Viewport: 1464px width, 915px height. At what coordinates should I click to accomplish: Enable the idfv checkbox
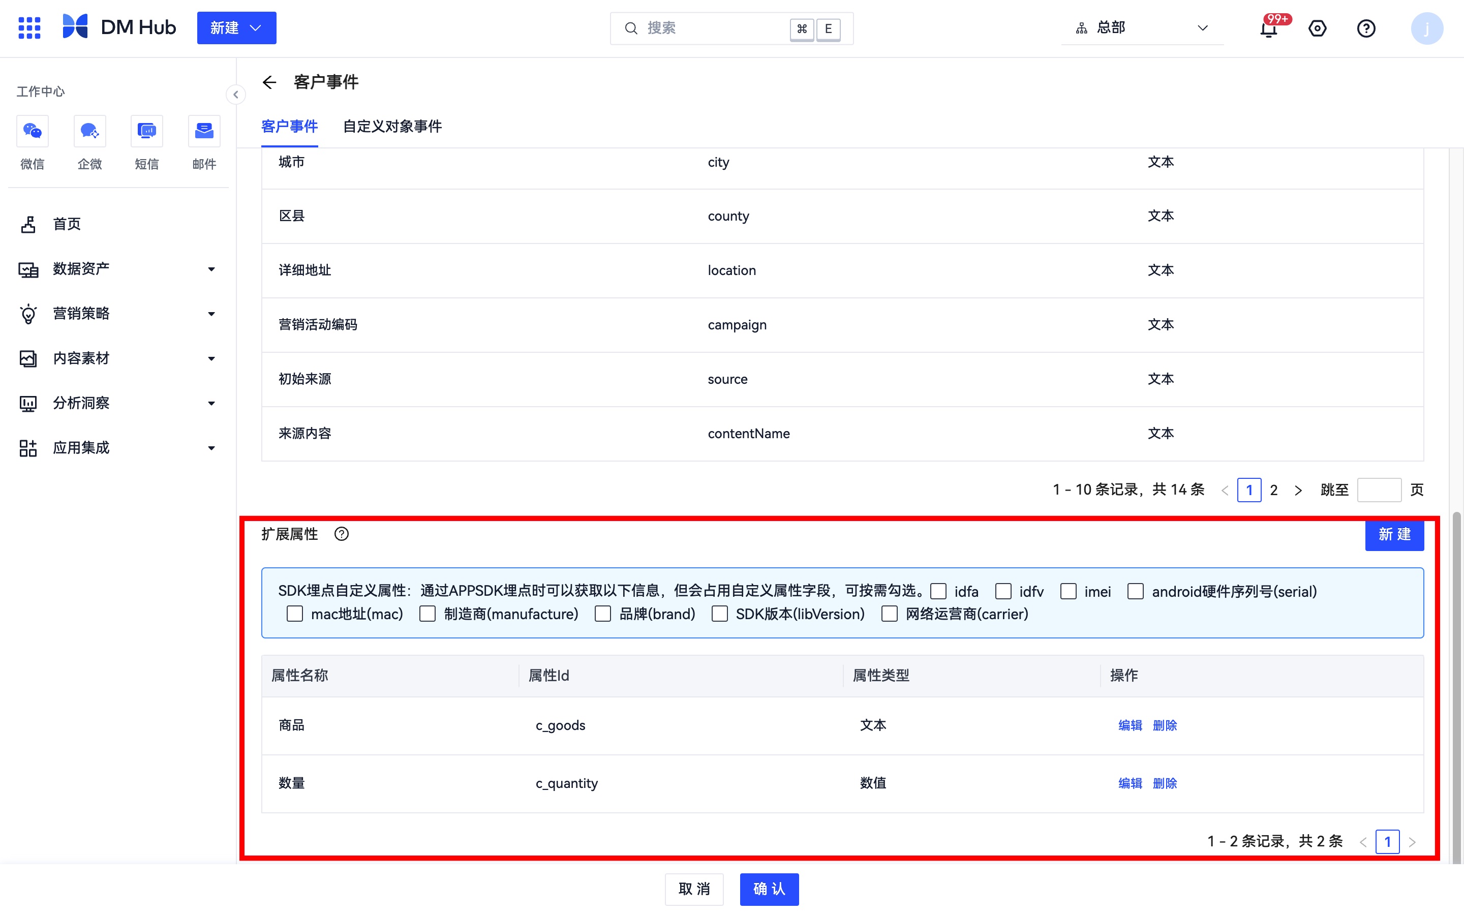[1003, 591]
